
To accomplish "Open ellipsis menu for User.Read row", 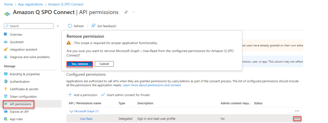I will pyautogui.click(x=297, y=119).
